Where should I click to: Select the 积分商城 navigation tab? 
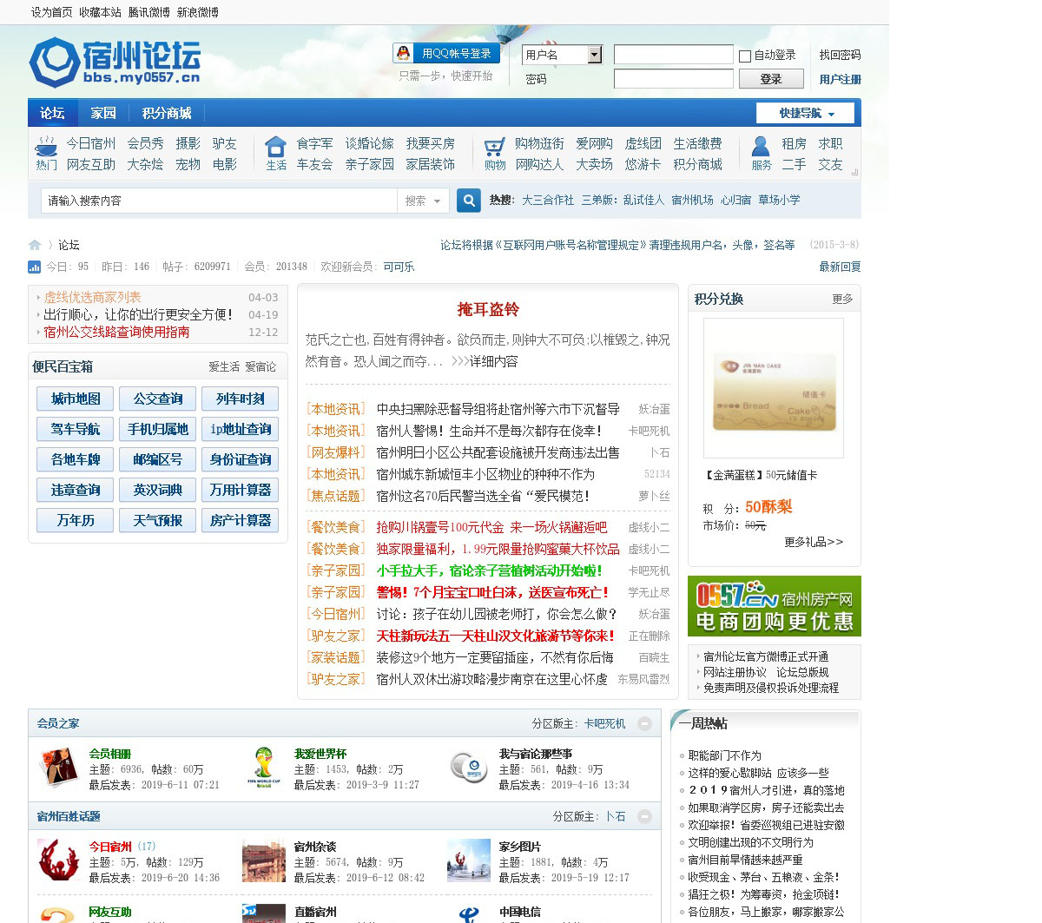point(167,113)
